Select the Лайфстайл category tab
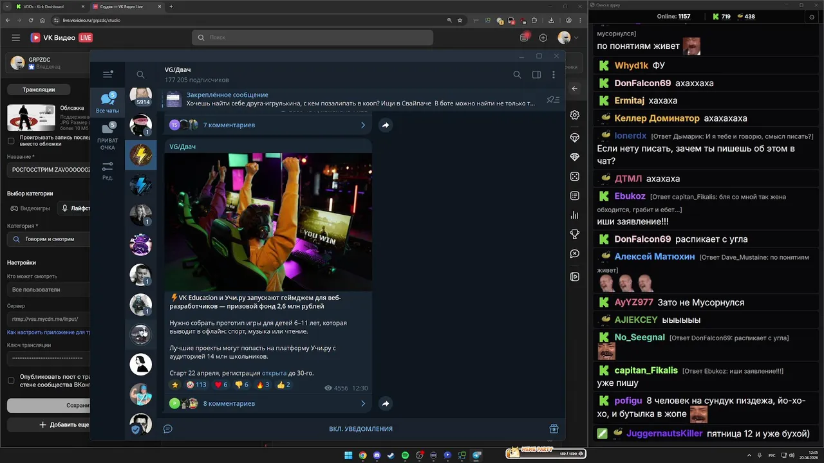The height and width of the screenshot is (463, 824). [x=74, y=208]
